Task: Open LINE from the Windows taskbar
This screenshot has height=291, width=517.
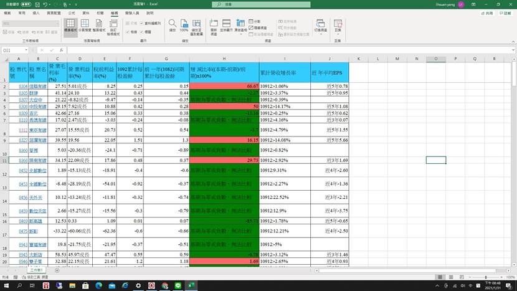Action: click(x=178, y=285)
